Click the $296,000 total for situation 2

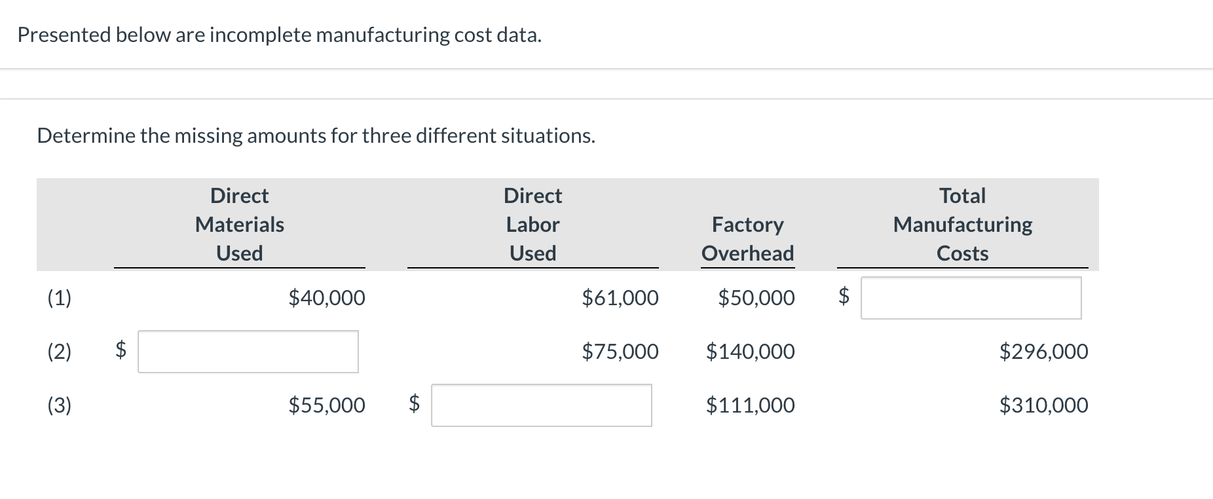1044,352
